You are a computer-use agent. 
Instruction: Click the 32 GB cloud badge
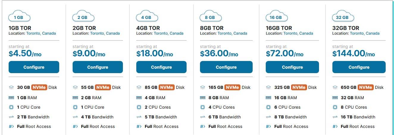pyautogui.click(x=342, y=17)
